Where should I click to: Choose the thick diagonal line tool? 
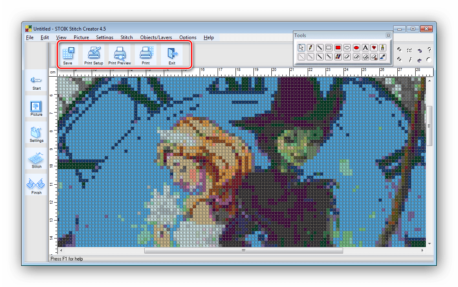point(319,57)
